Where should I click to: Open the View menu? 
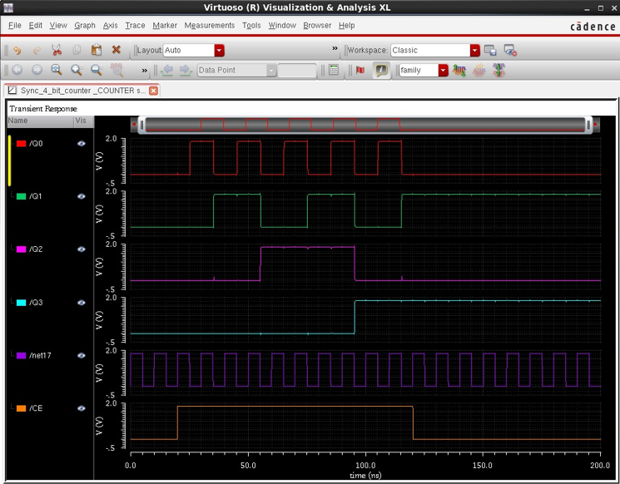(58, 25)
